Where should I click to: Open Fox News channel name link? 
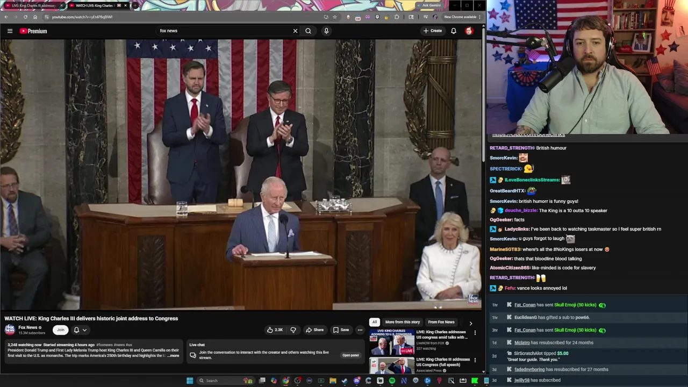[27, 327]
